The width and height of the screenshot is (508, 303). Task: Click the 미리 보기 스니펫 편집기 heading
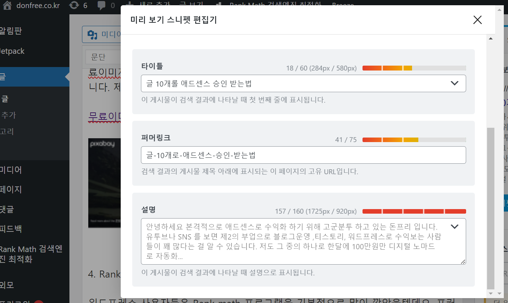173,20
